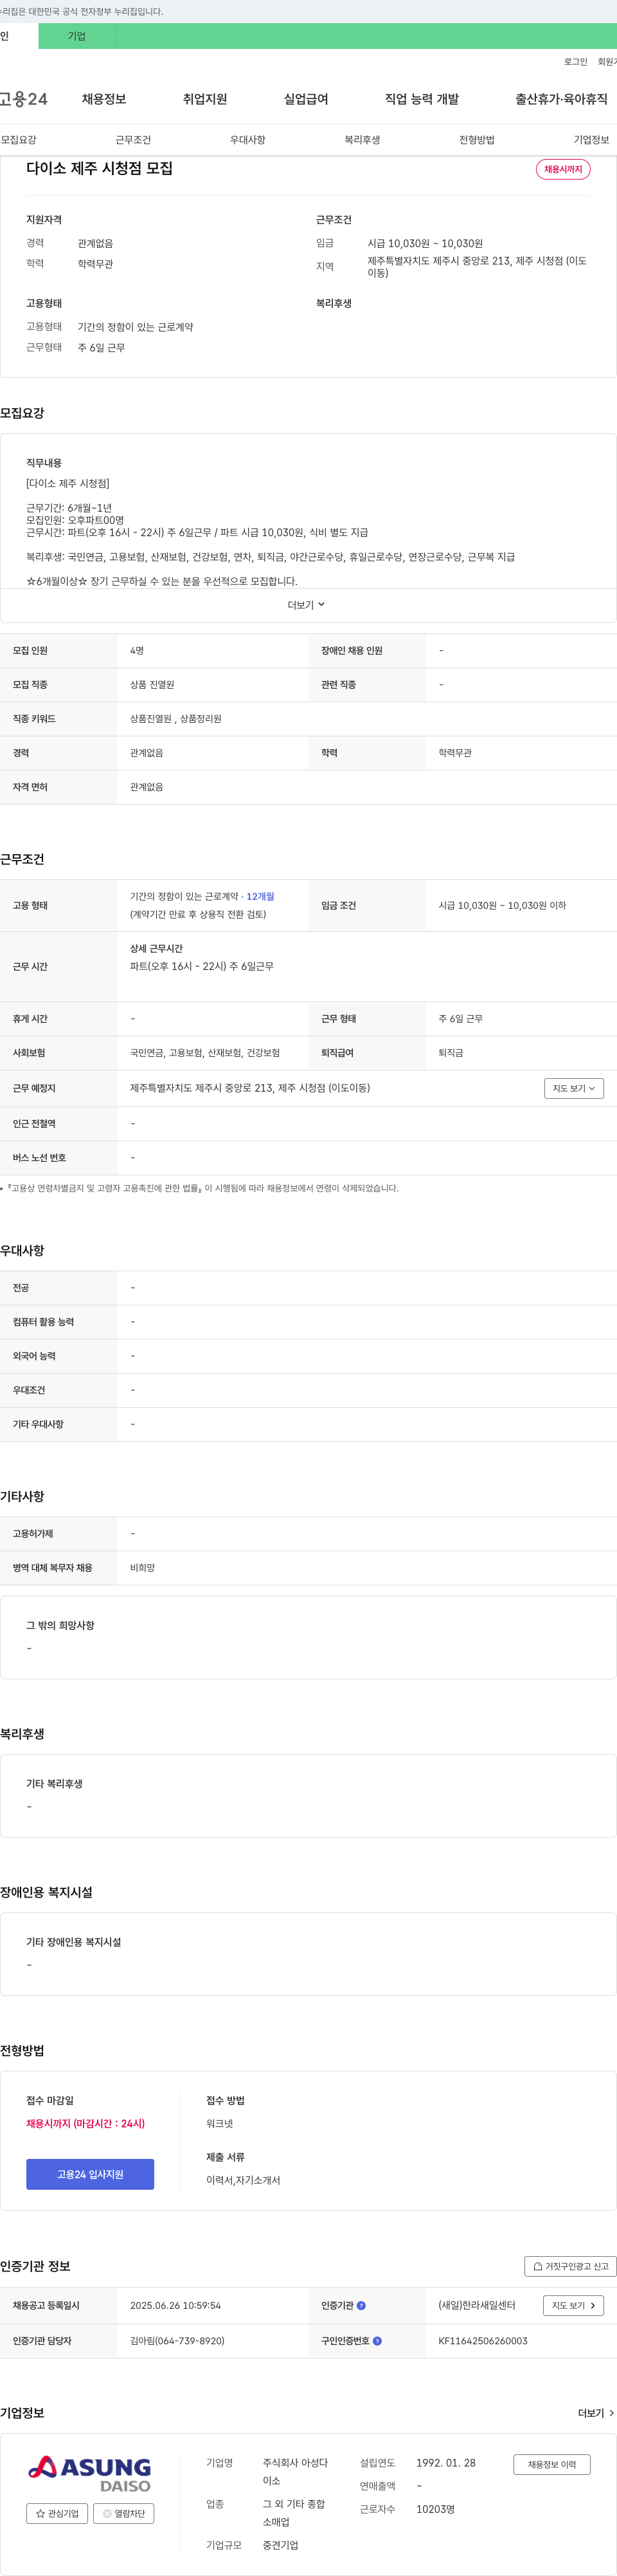Jump to the 모집요강 section tab

[18, 140]
